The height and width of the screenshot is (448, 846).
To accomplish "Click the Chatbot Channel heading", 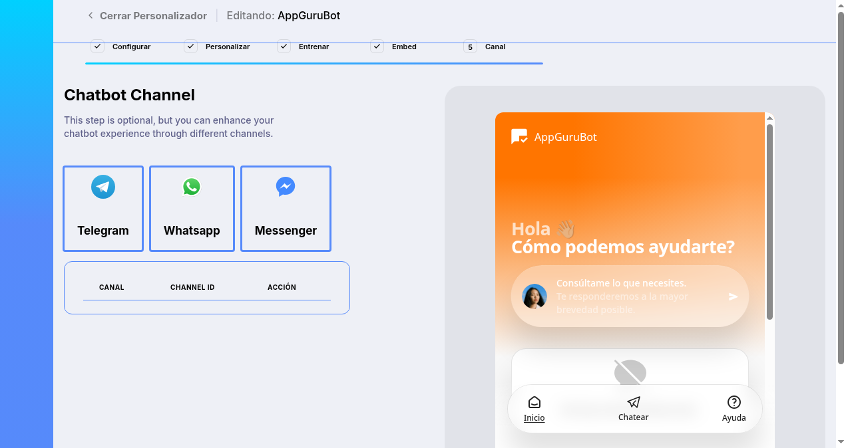I will pyautogui.click(x=130, y=95).
